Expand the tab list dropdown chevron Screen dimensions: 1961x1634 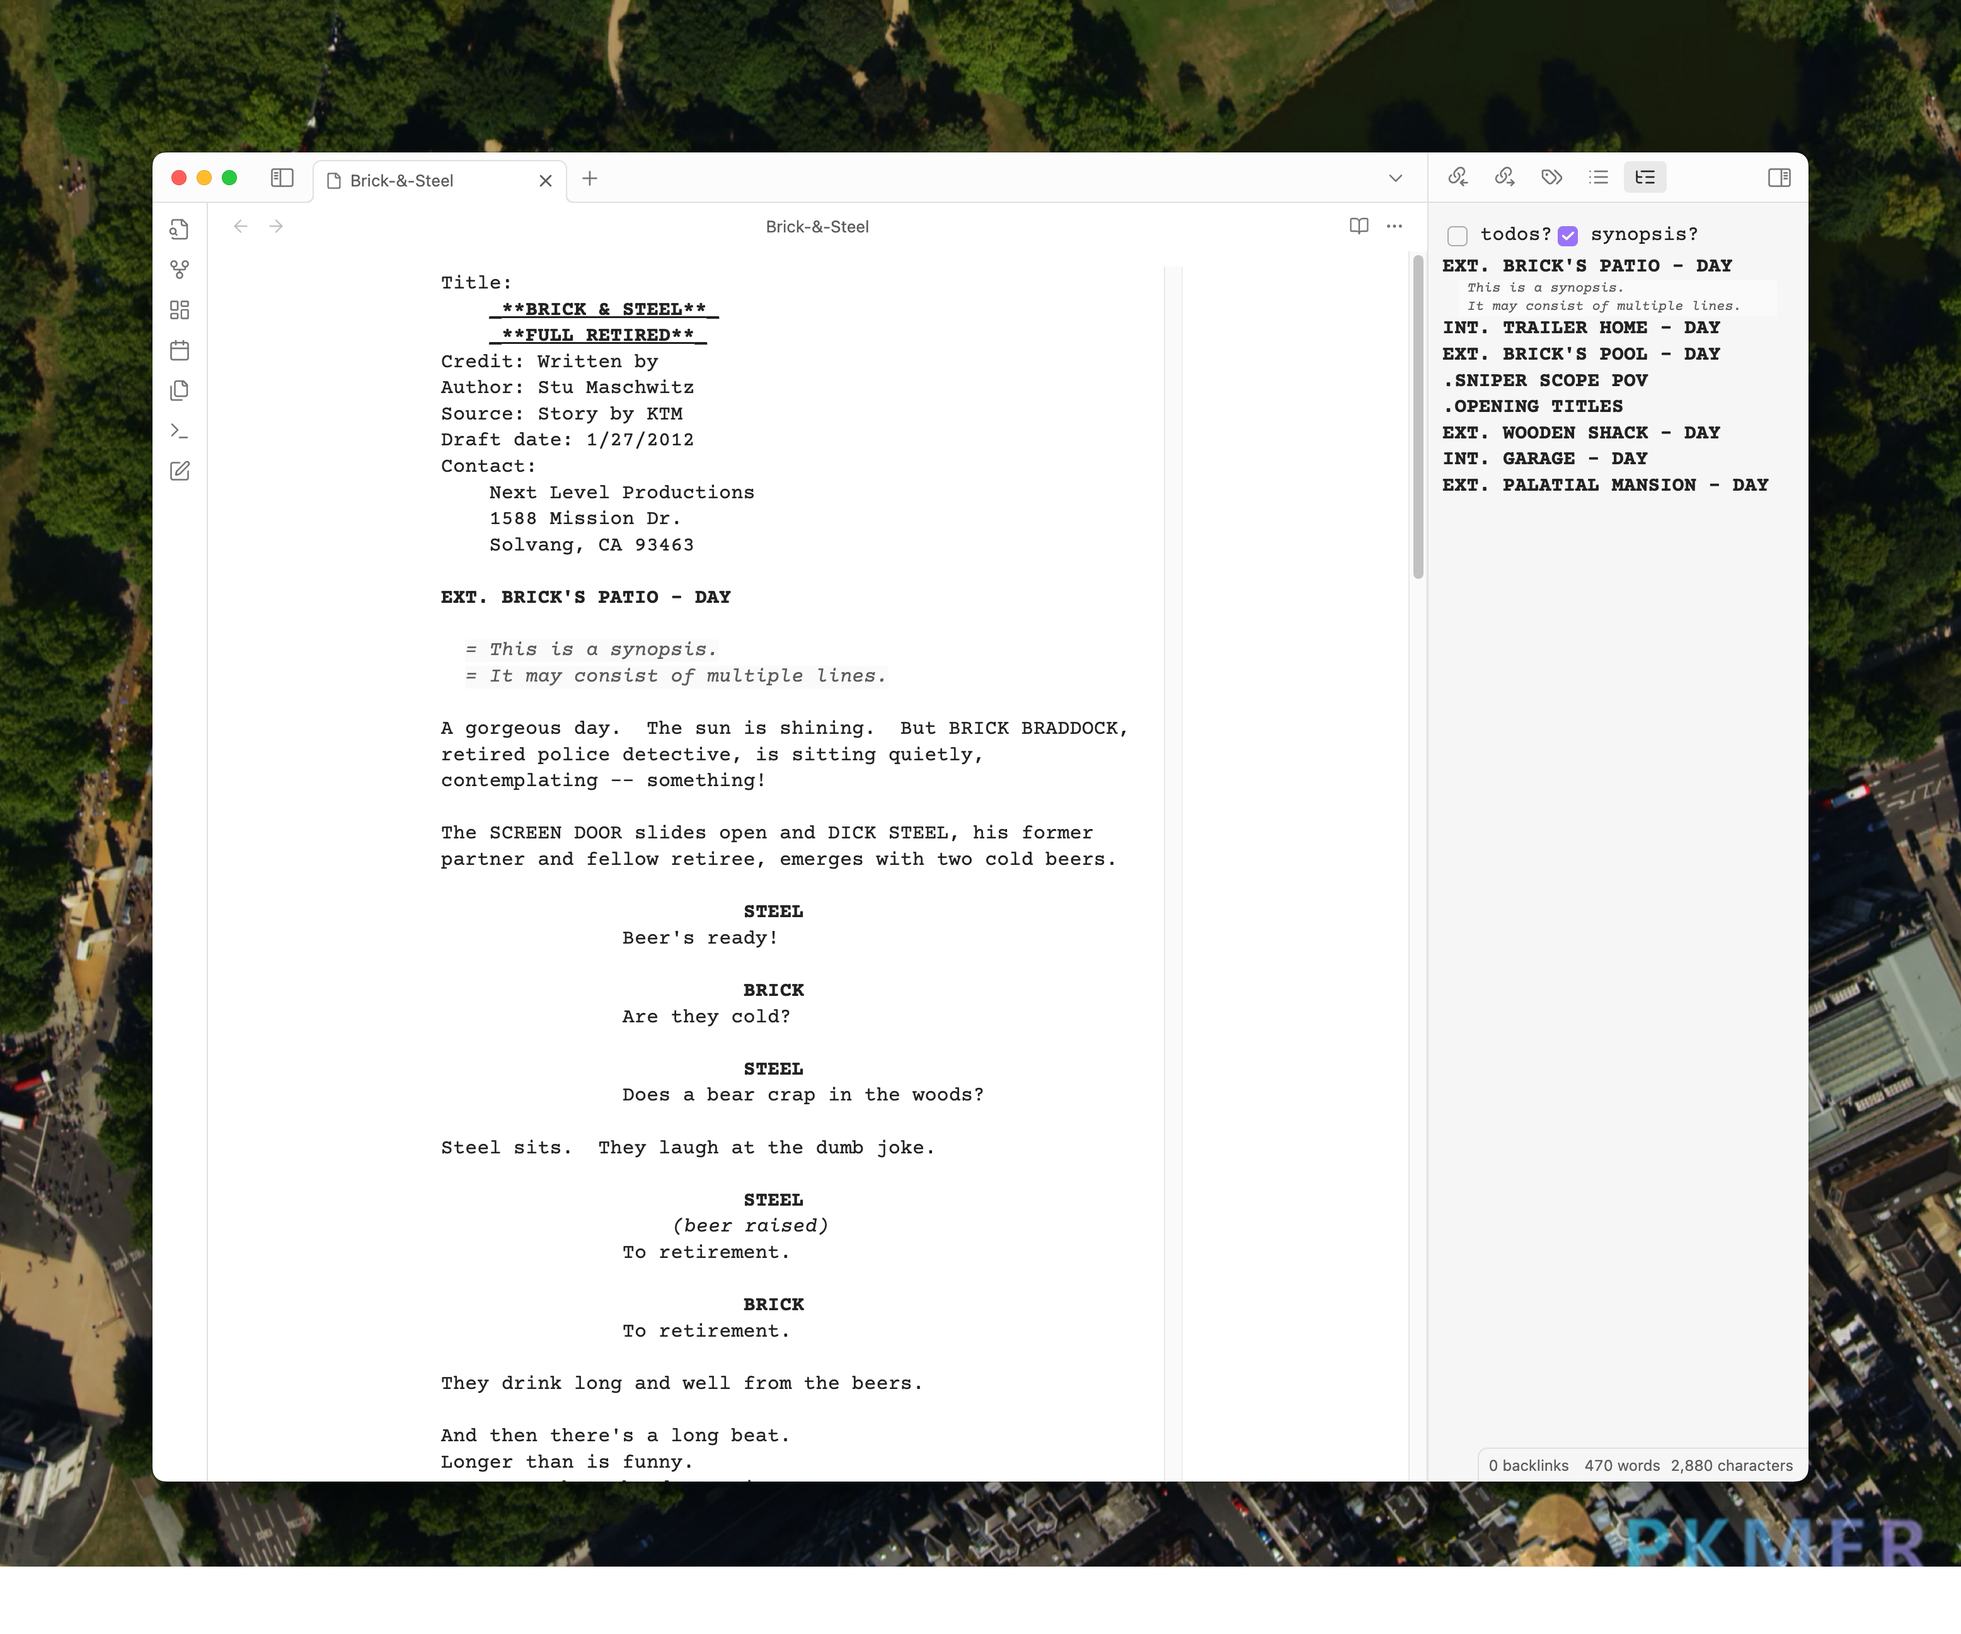click(x=1395, y=178)
